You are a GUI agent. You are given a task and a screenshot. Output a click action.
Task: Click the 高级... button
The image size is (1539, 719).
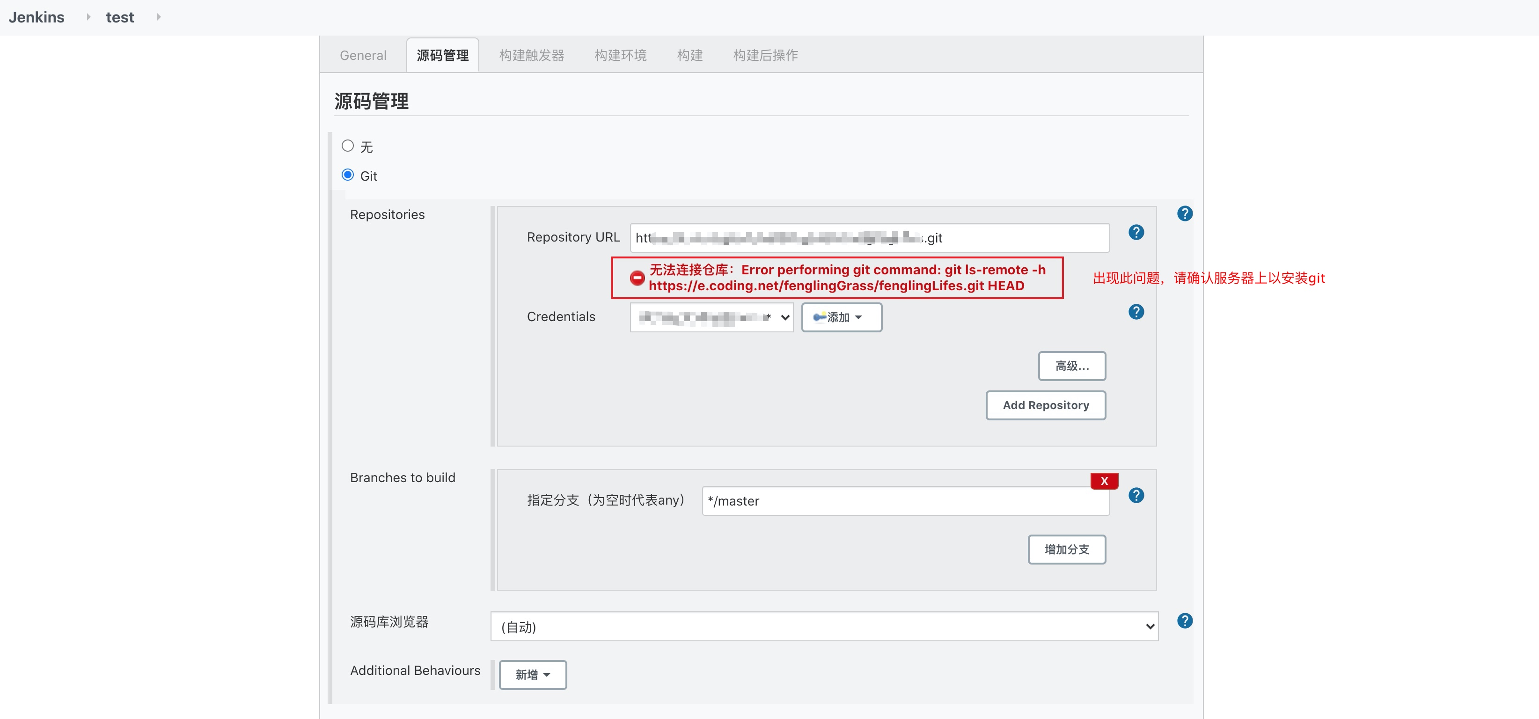coord(1071,366)
